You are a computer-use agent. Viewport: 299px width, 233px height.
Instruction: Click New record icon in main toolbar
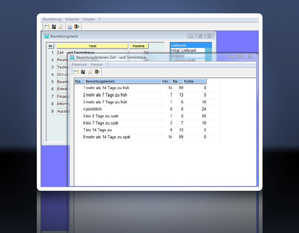[47, 27]
